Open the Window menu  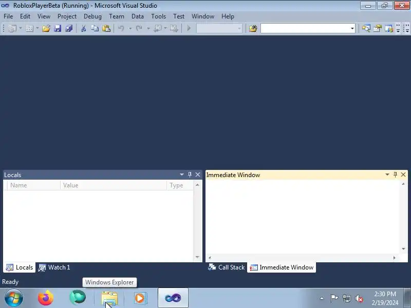[203, 16]
